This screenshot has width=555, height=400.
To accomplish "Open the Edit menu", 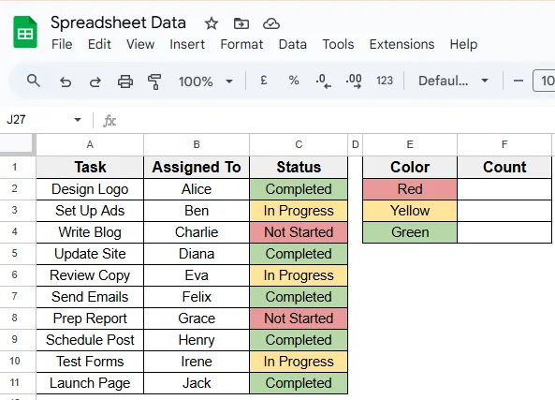I will (99, 44).
